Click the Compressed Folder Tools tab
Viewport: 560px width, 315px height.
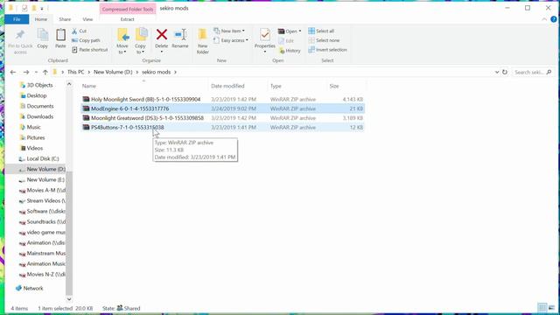128,10
